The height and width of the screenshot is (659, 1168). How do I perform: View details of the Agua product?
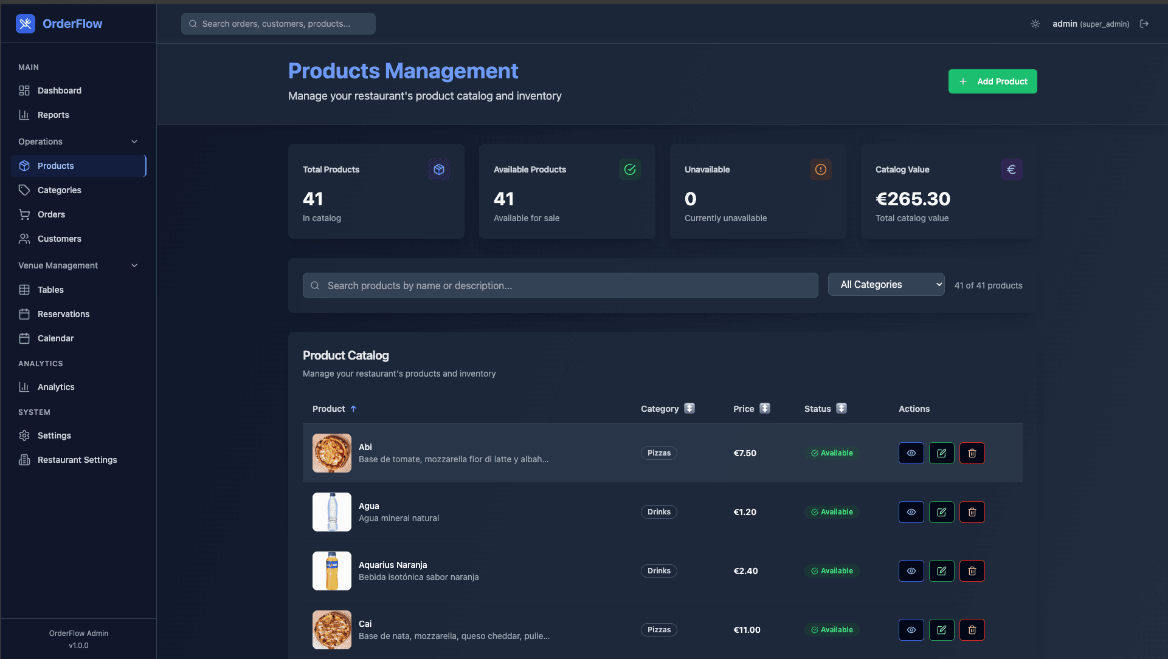pyautogui.click(x=911, y=512)
